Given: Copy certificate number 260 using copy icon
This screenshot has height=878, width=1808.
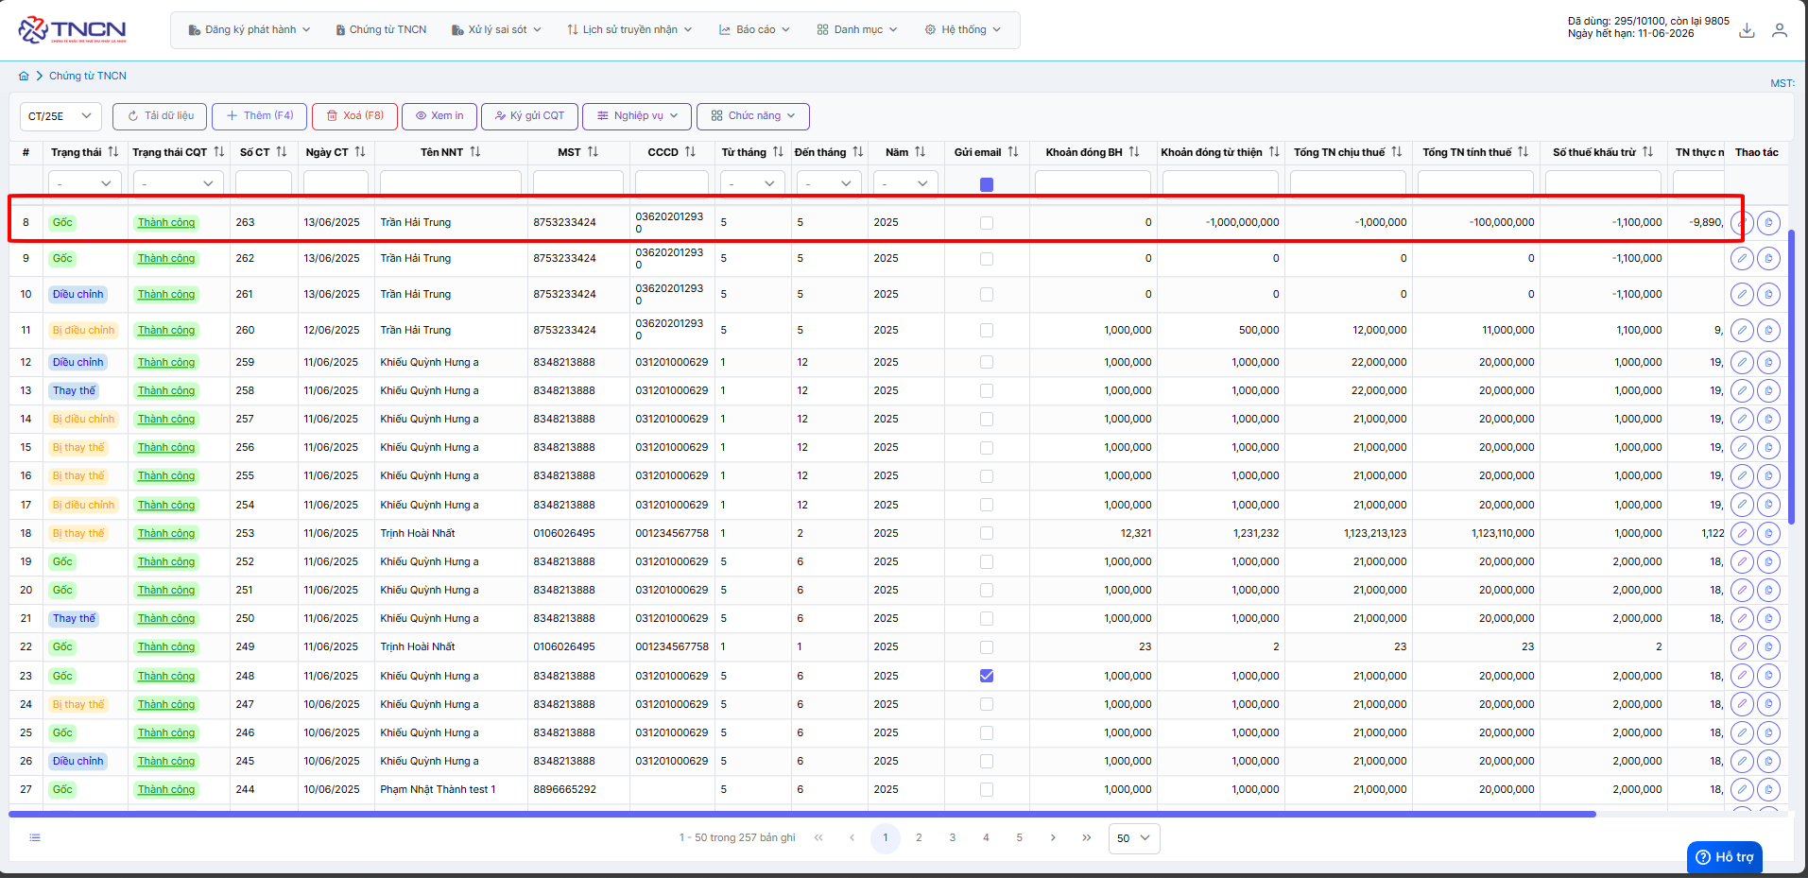Looking at the screenshot, I should coord(1768,331).
